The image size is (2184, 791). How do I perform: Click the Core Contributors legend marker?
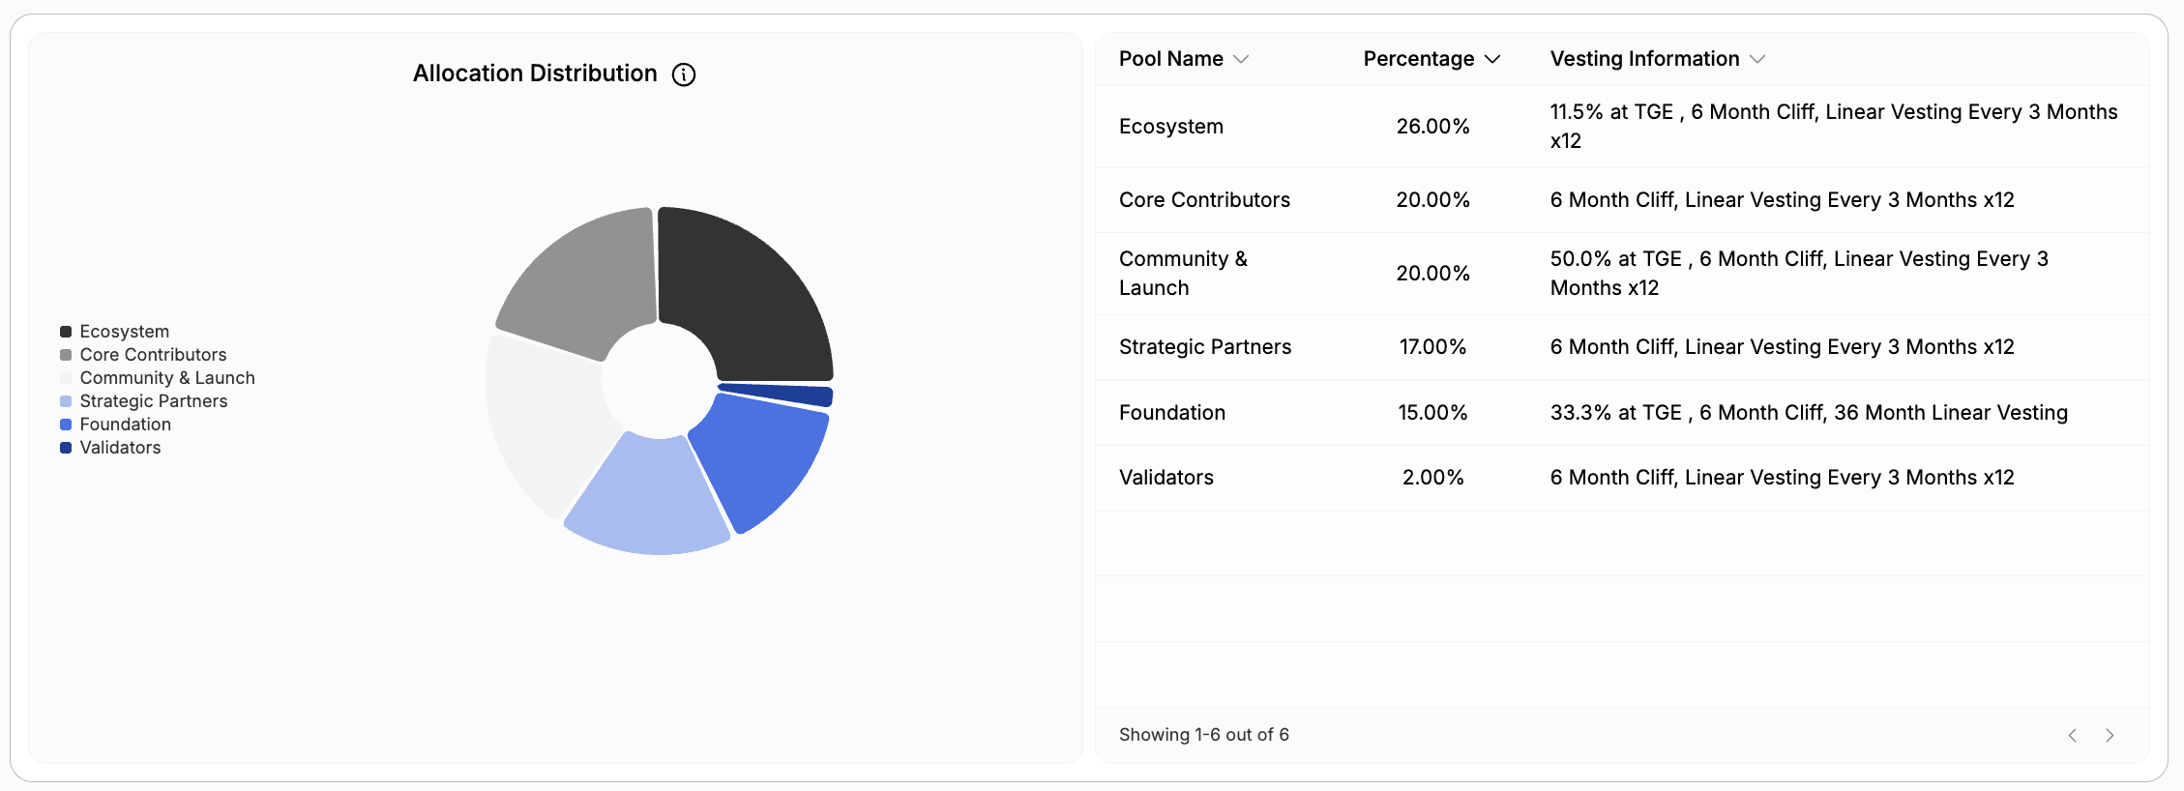point(65,354)
